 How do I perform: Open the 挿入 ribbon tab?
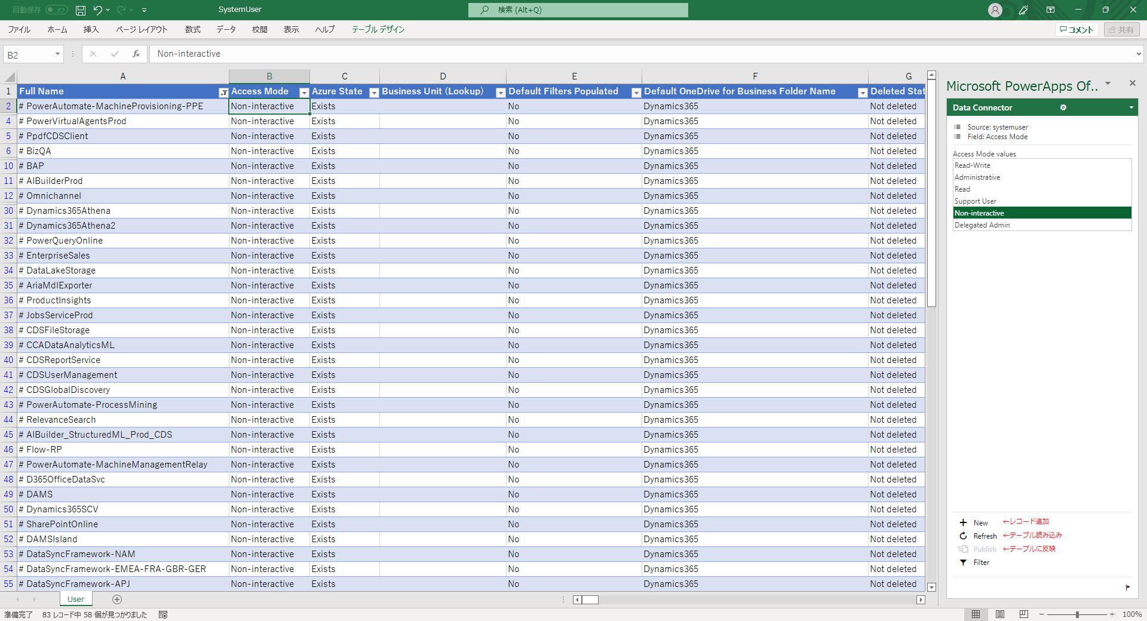pyautogui.click(x=91, y=29)
